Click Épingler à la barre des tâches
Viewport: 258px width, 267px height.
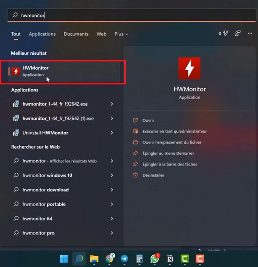[170, 164]
